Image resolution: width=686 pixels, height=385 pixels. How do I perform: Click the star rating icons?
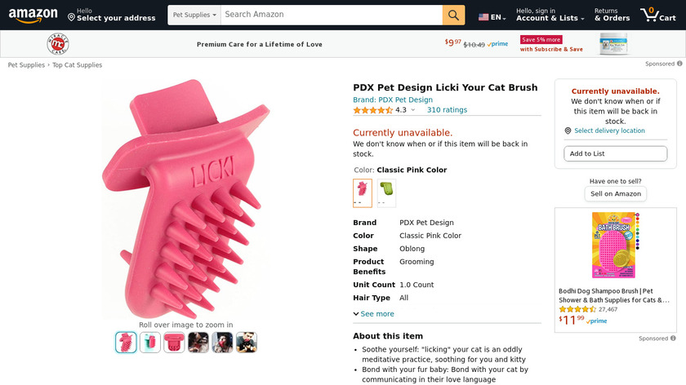coord(372,110)
